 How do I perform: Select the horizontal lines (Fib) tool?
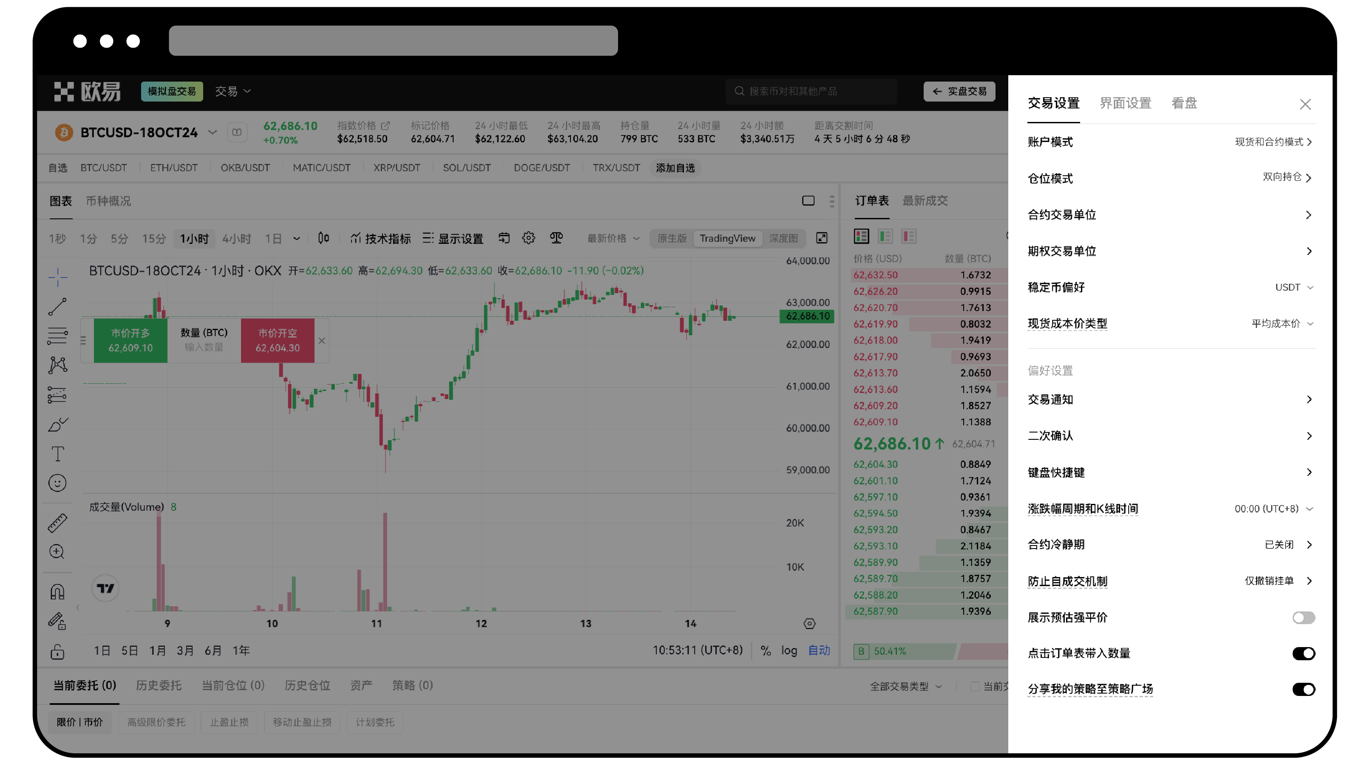[57, 336]
